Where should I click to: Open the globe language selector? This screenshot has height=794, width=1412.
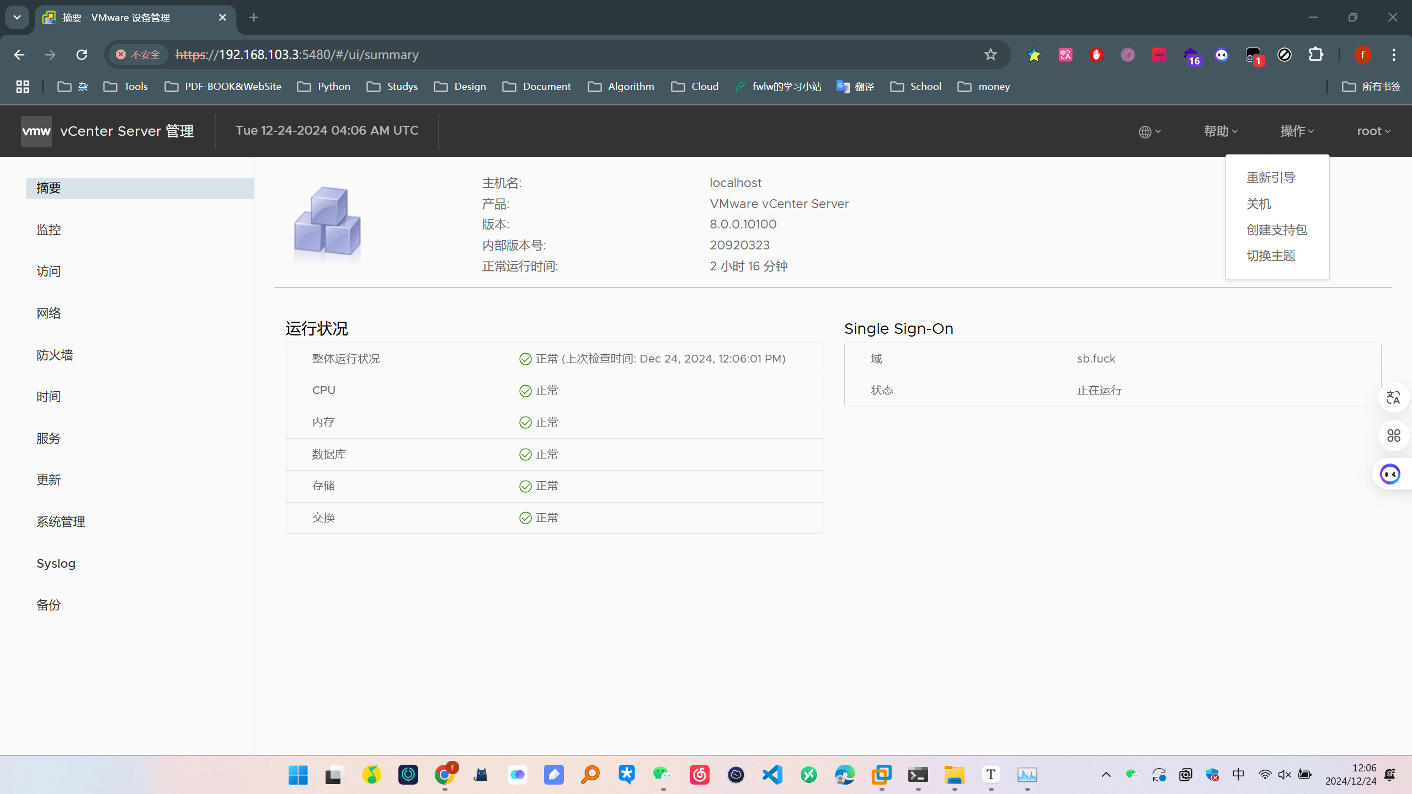(1150, 131)
